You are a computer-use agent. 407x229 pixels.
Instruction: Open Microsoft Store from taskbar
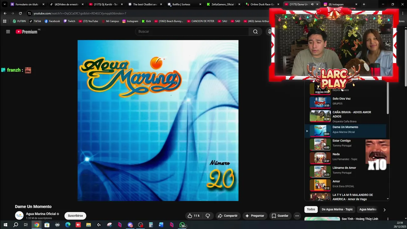47,225
